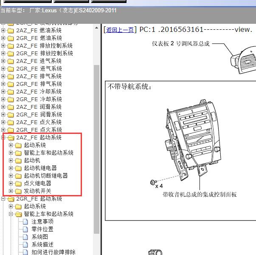Expand 2AZ_FE 排气系统 node
This screenshot has height=255, width=256.
[x=3, y=76]
